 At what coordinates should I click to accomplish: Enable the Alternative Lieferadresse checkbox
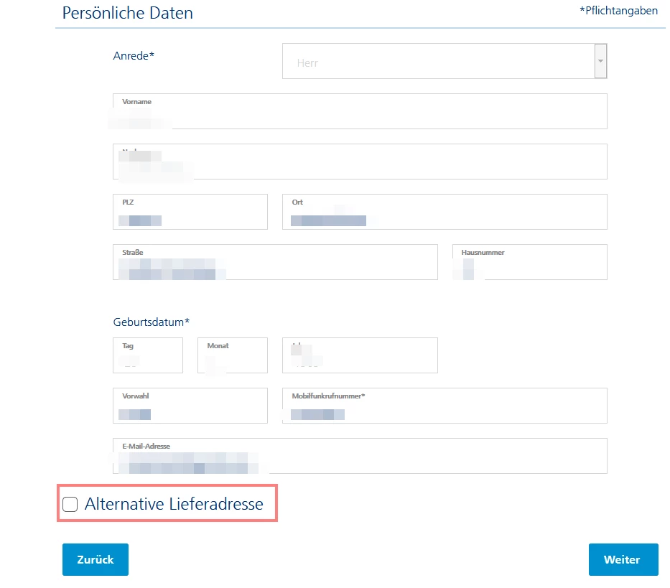(70, 505)
